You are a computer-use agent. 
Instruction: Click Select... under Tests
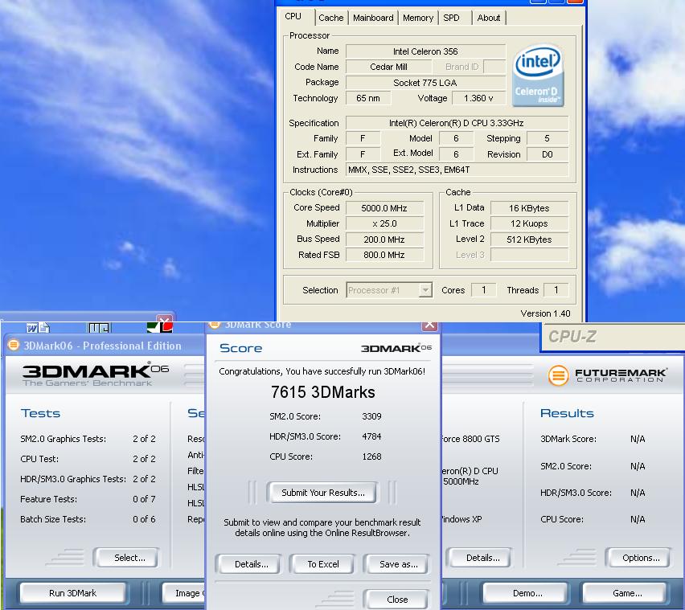(x=127, y=558)
